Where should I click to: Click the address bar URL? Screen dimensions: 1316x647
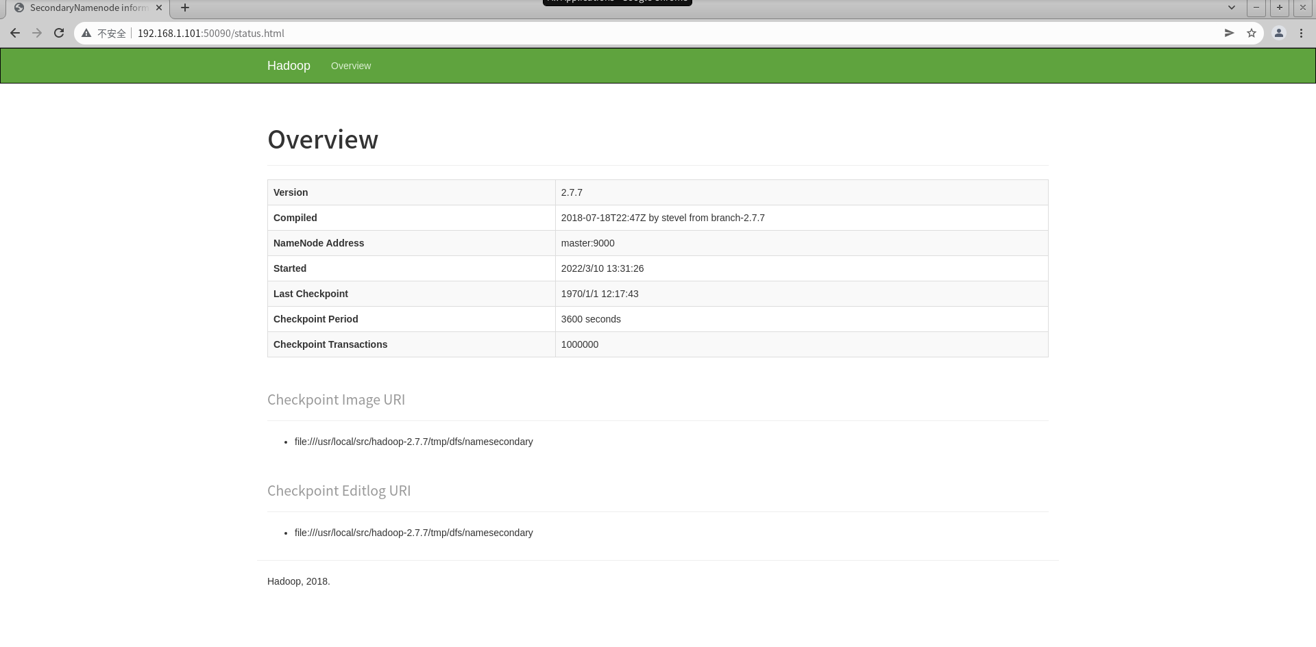[x=210, y=33]
